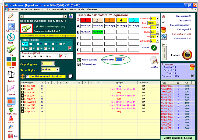Click the Elabora red round button
The width and height of the screenshot is (198, 140).
pos(187,55)
